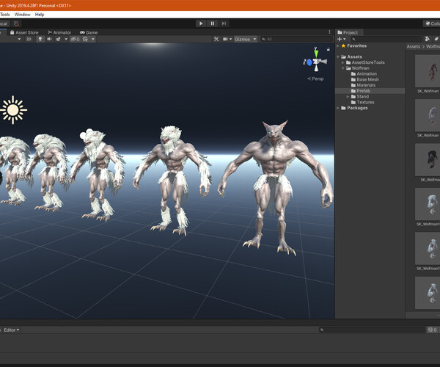Viewport: 440px width, 367px height.
Task: Click the Project panel search field
Action: click(x=386, y=40)
